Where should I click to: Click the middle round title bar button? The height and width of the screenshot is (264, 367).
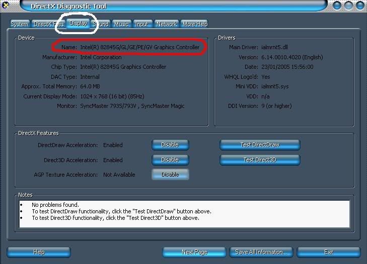point(348,6)
